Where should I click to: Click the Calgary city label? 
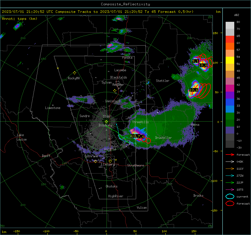tap(109, 164)
